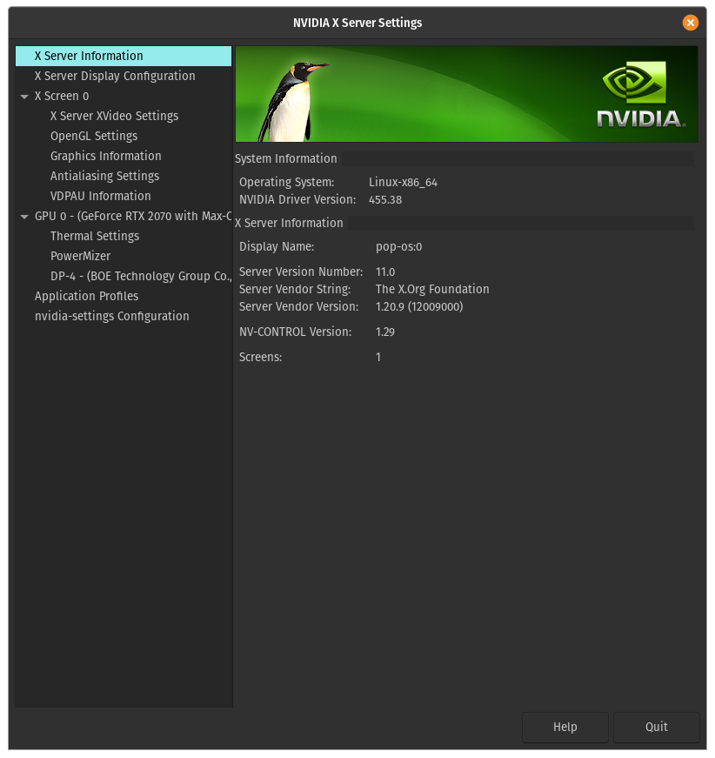
Task: Open OpenGL Settings page
Action: [x=94, y=137]
